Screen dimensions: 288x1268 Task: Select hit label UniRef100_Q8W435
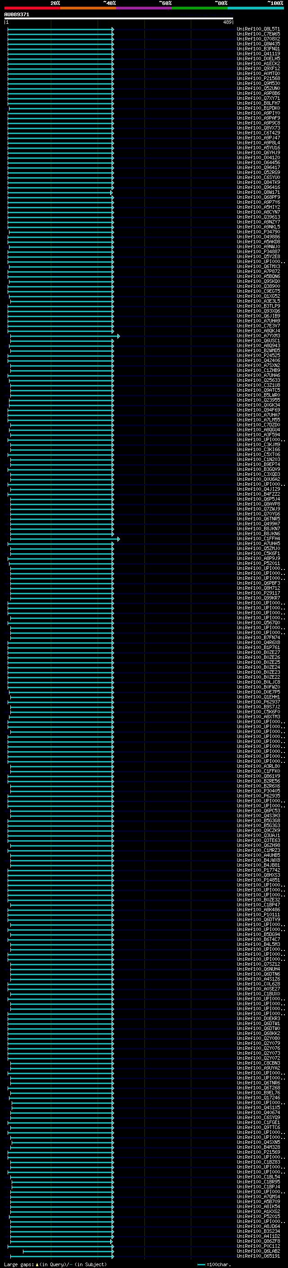tap(258, 44)
